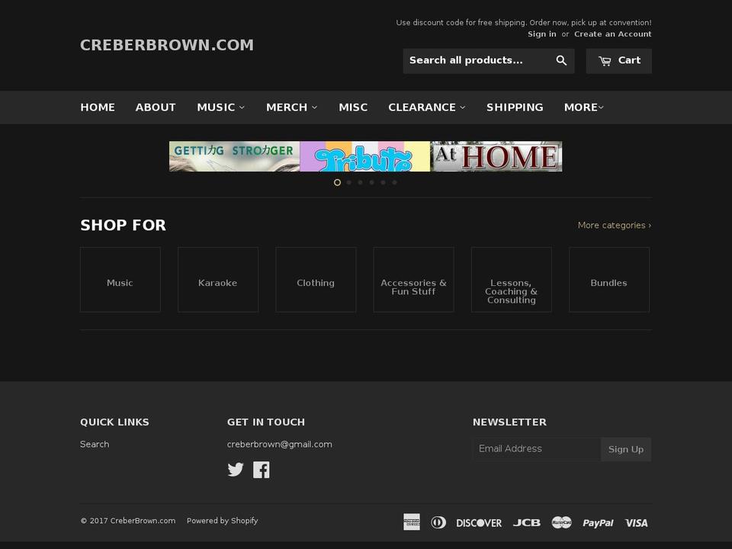Open the shopping cart
This screenshot has width=732, height=549.
point(618,61)
